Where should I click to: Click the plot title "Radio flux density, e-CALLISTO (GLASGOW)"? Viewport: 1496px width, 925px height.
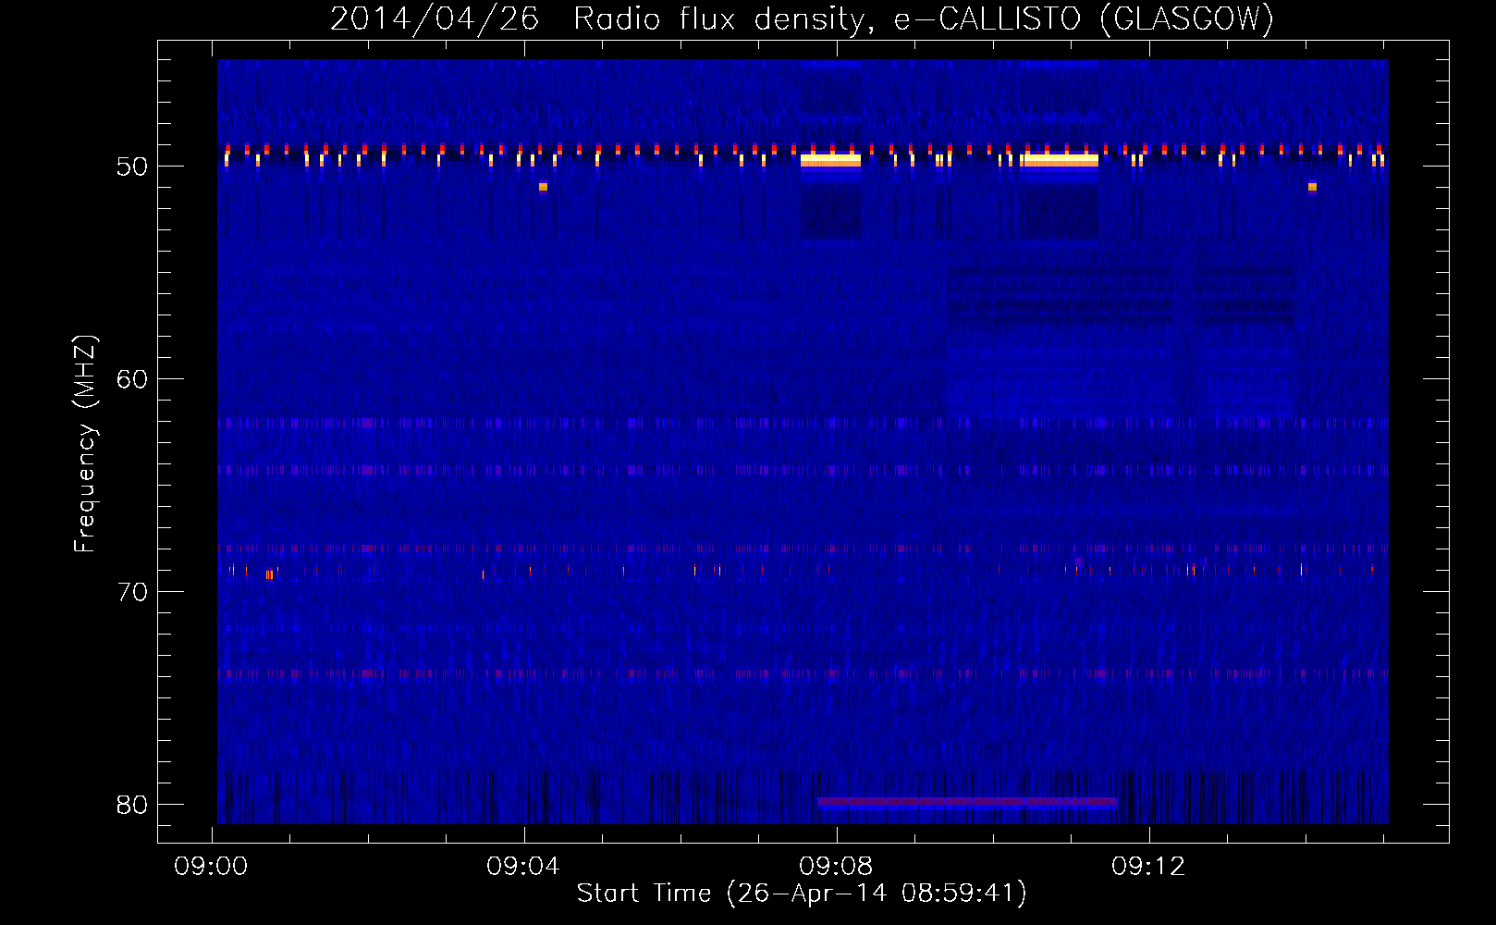coord(924,18)
